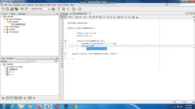Image resolution: width=195 pixels, height=109 pixels.
Task: Switch to the Files tab
Action: pyautogui.click(x=13, y=14)
